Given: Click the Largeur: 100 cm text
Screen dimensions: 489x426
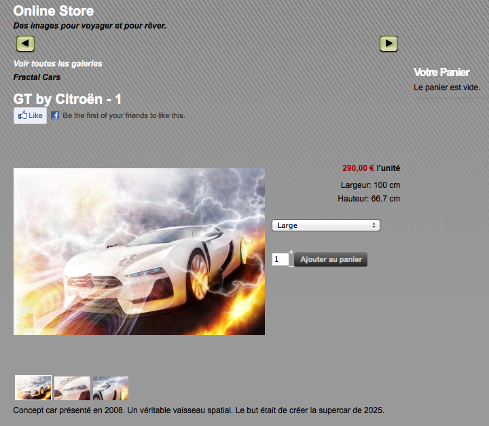Looking at the screenshot, I should [x=371, y=185].
